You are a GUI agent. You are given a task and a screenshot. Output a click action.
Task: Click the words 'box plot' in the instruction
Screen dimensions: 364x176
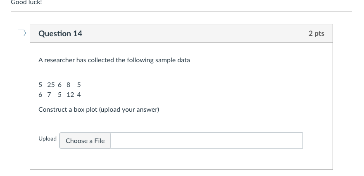[x=86, y=110]
